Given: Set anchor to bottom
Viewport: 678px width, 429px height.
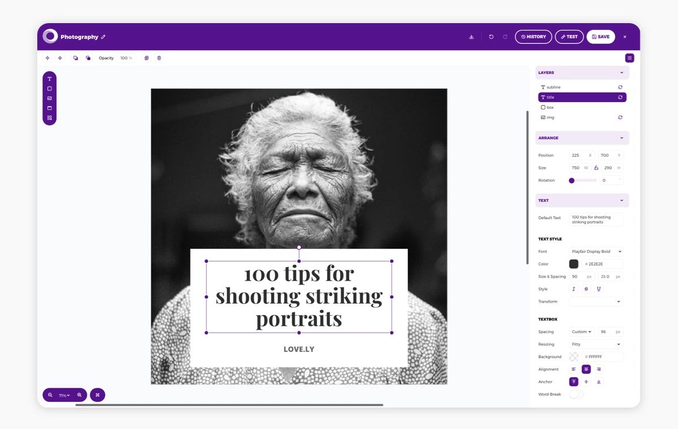Looking at the screenshot, I should coord(599,382).
